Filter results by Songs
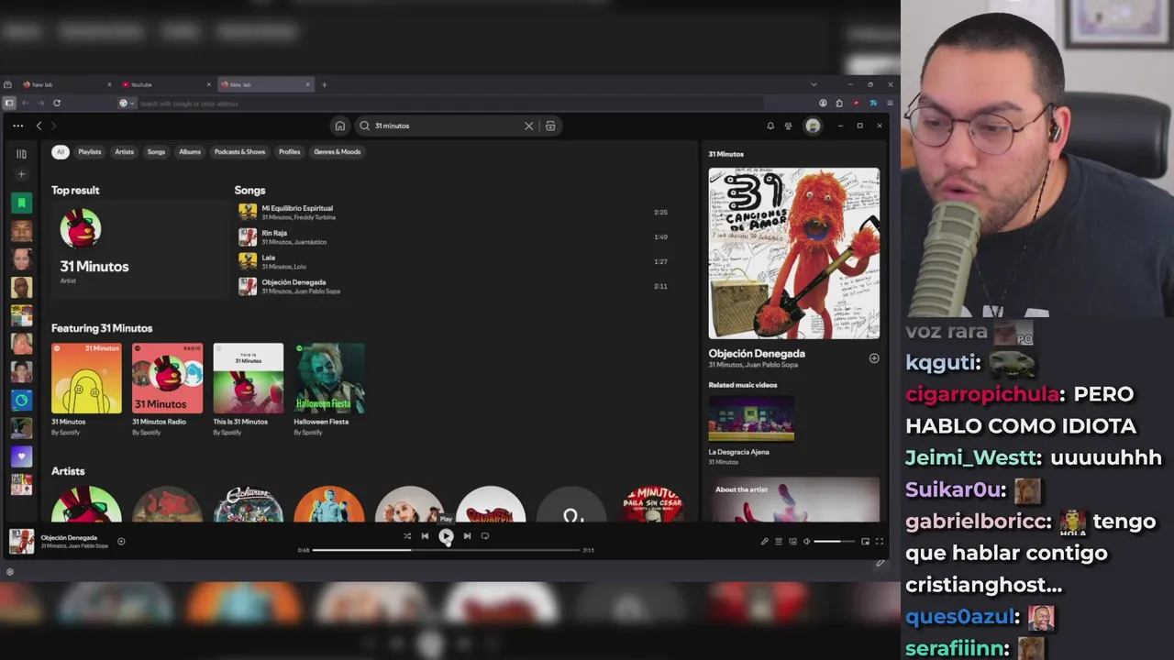The width and height of the screenshot is (1174, 660). (x=156, y=152)
